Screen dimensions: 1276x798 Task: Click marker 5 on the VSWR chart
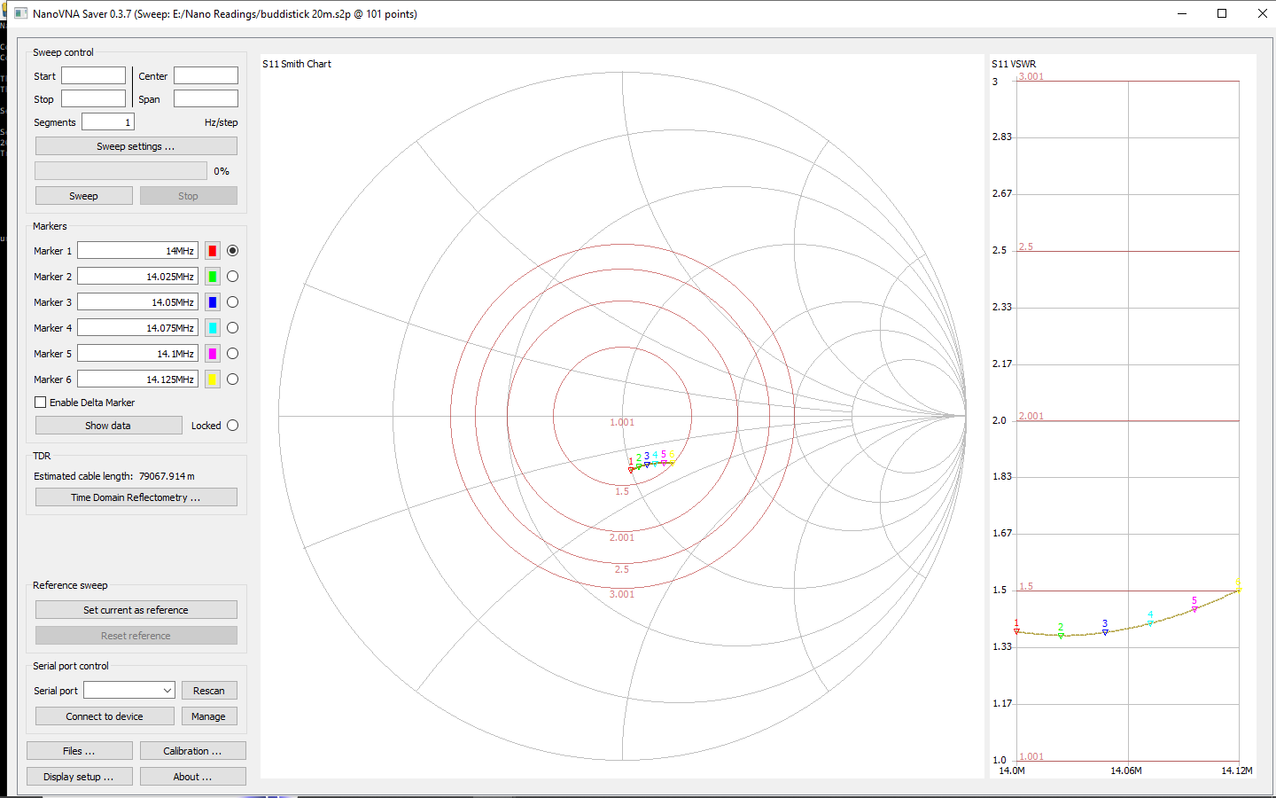pos(1194,608)
